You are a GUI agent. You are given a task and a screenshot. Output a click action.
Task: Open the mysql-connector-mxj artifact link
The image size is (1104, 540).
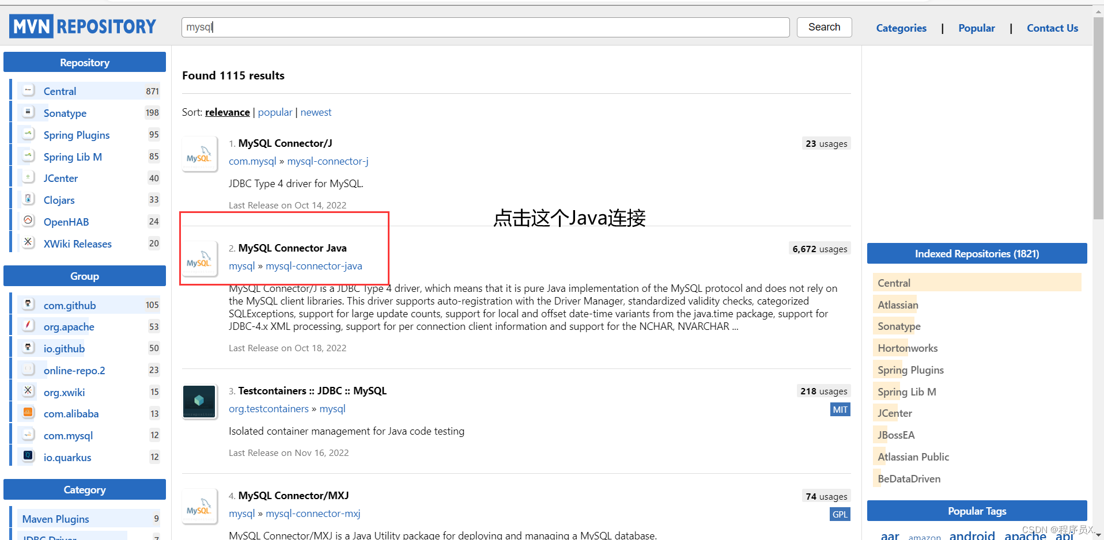[313, 514]
